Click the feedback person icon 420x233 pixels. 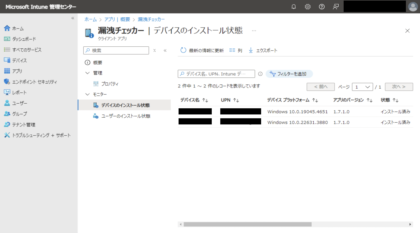coord(336,7)
